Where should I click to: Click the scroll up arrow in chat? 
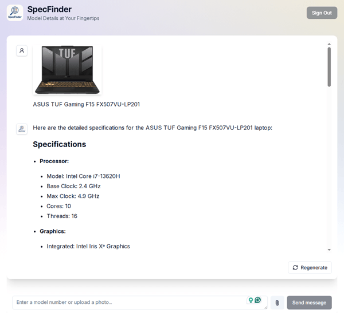pos(329,44)
